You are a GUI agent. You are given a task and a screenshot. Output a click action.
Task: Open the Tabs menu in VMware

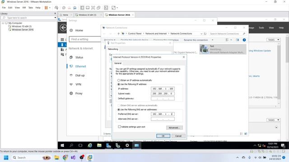click(x=31, y=8)
